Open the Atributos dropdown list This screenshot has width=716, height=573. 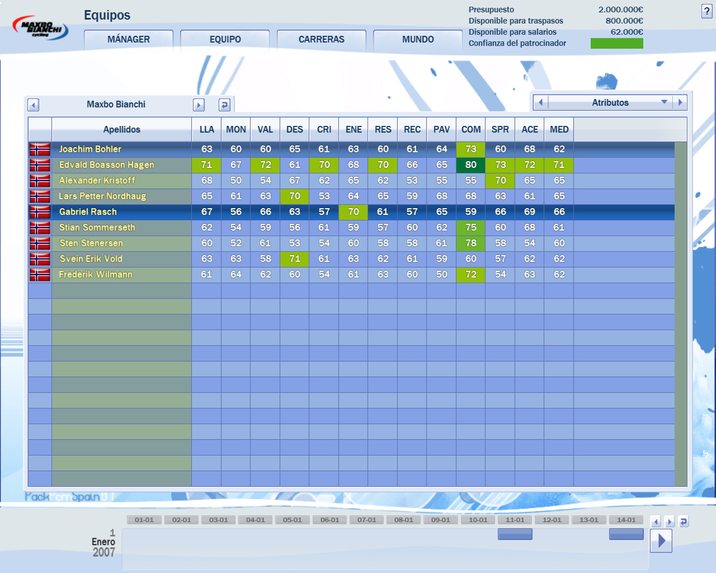pyautogui.click(x=665, y=102)
